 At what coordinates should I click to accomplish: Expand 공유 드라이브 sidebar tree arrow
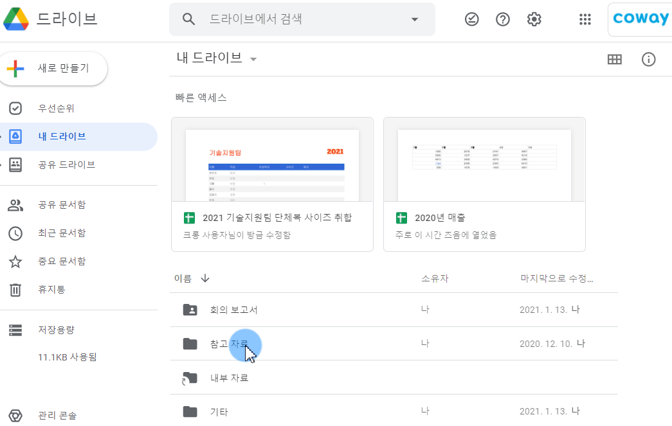coord(1,165)
